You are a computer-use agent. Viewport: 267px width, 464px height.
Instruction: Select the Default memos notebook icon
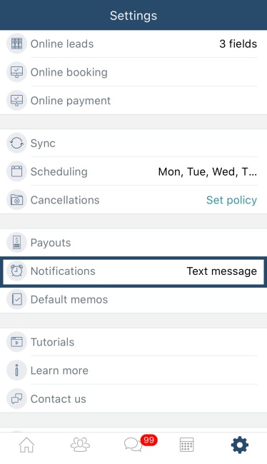point(16,300)
